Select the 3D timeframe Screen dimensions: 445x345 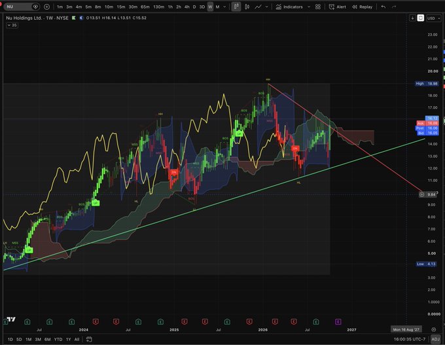coord(202,7)
